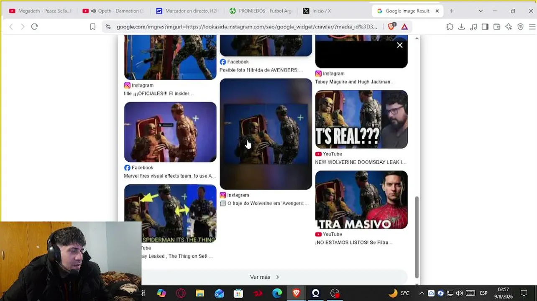Open the media playlist music-note icon

(473, 27)
